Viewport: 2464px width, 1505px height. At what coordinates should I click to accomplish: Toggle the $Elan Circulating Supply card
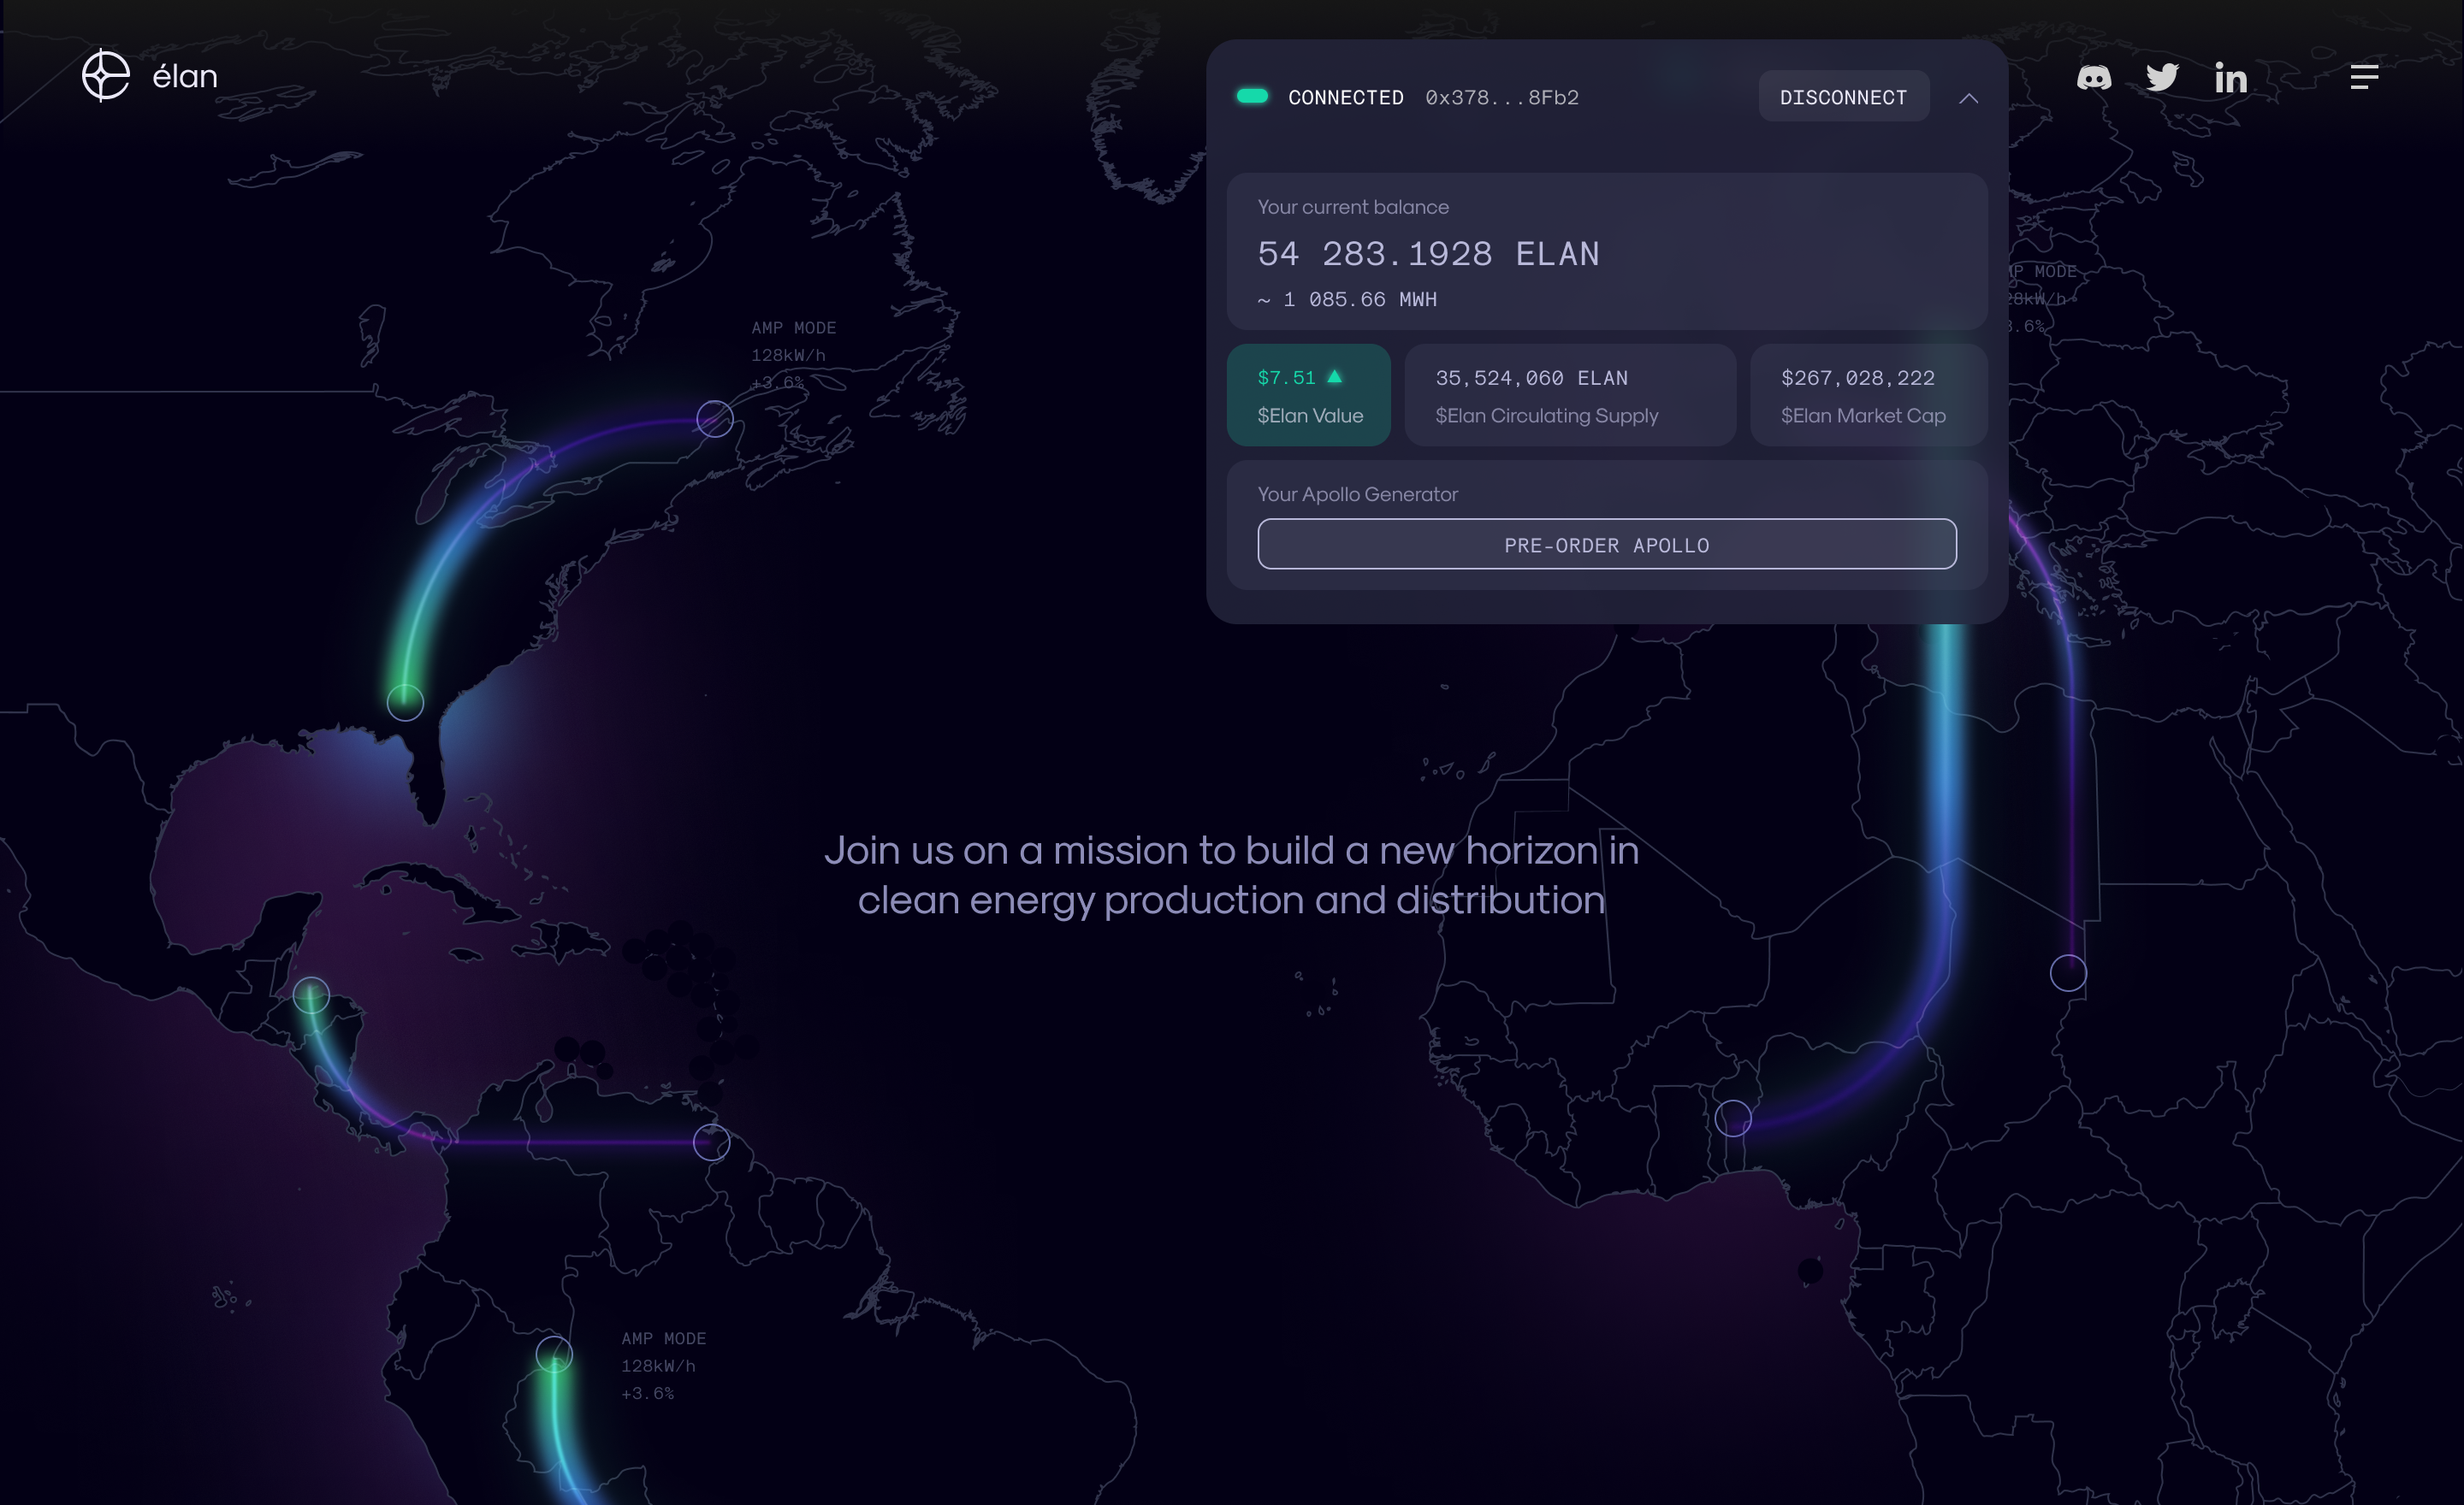(x=1570, y=393)
